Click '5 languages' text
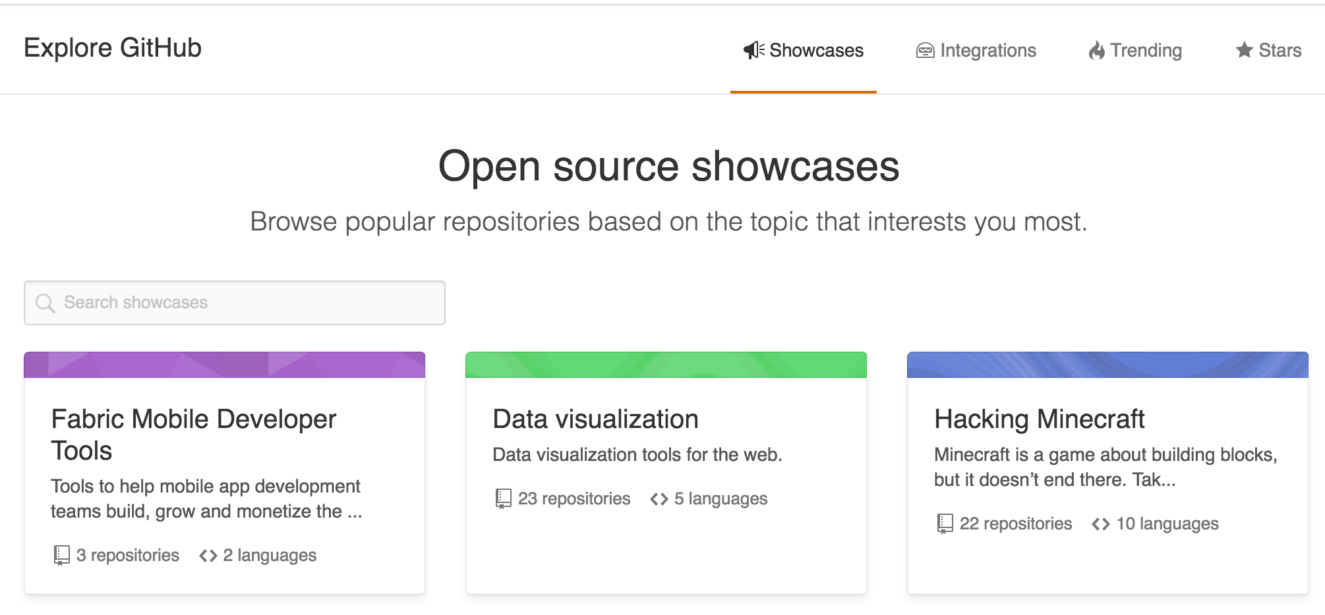 point(721,498)
